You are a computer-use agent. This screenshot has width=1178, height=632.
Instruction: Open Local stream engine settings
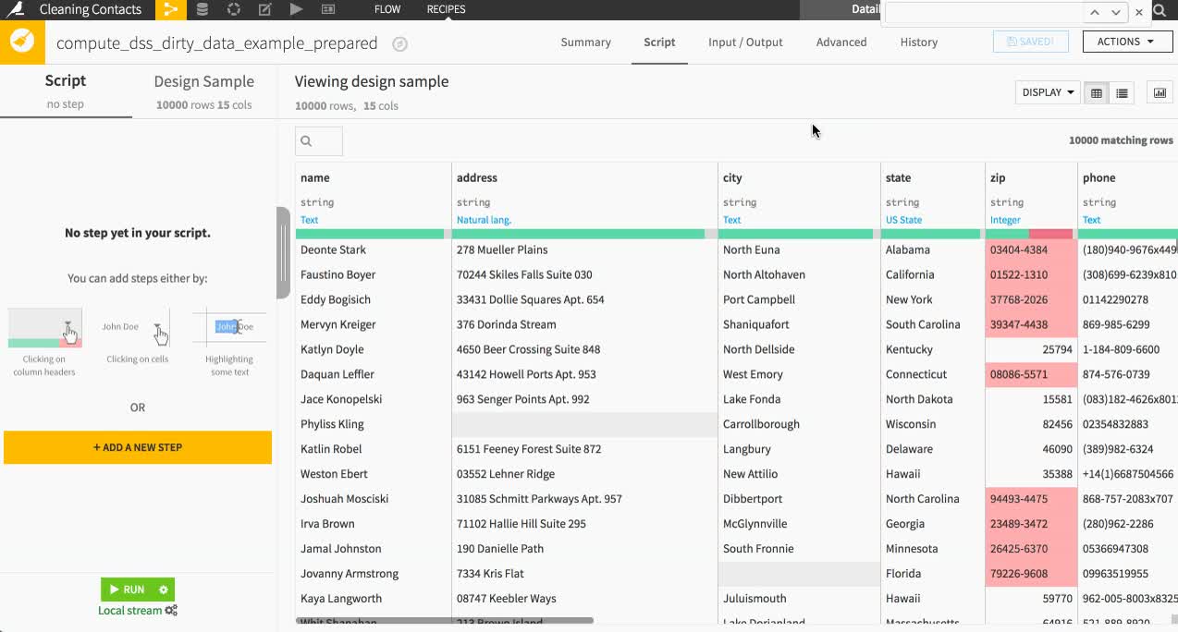pyautogui.click(x=138, y=611)
